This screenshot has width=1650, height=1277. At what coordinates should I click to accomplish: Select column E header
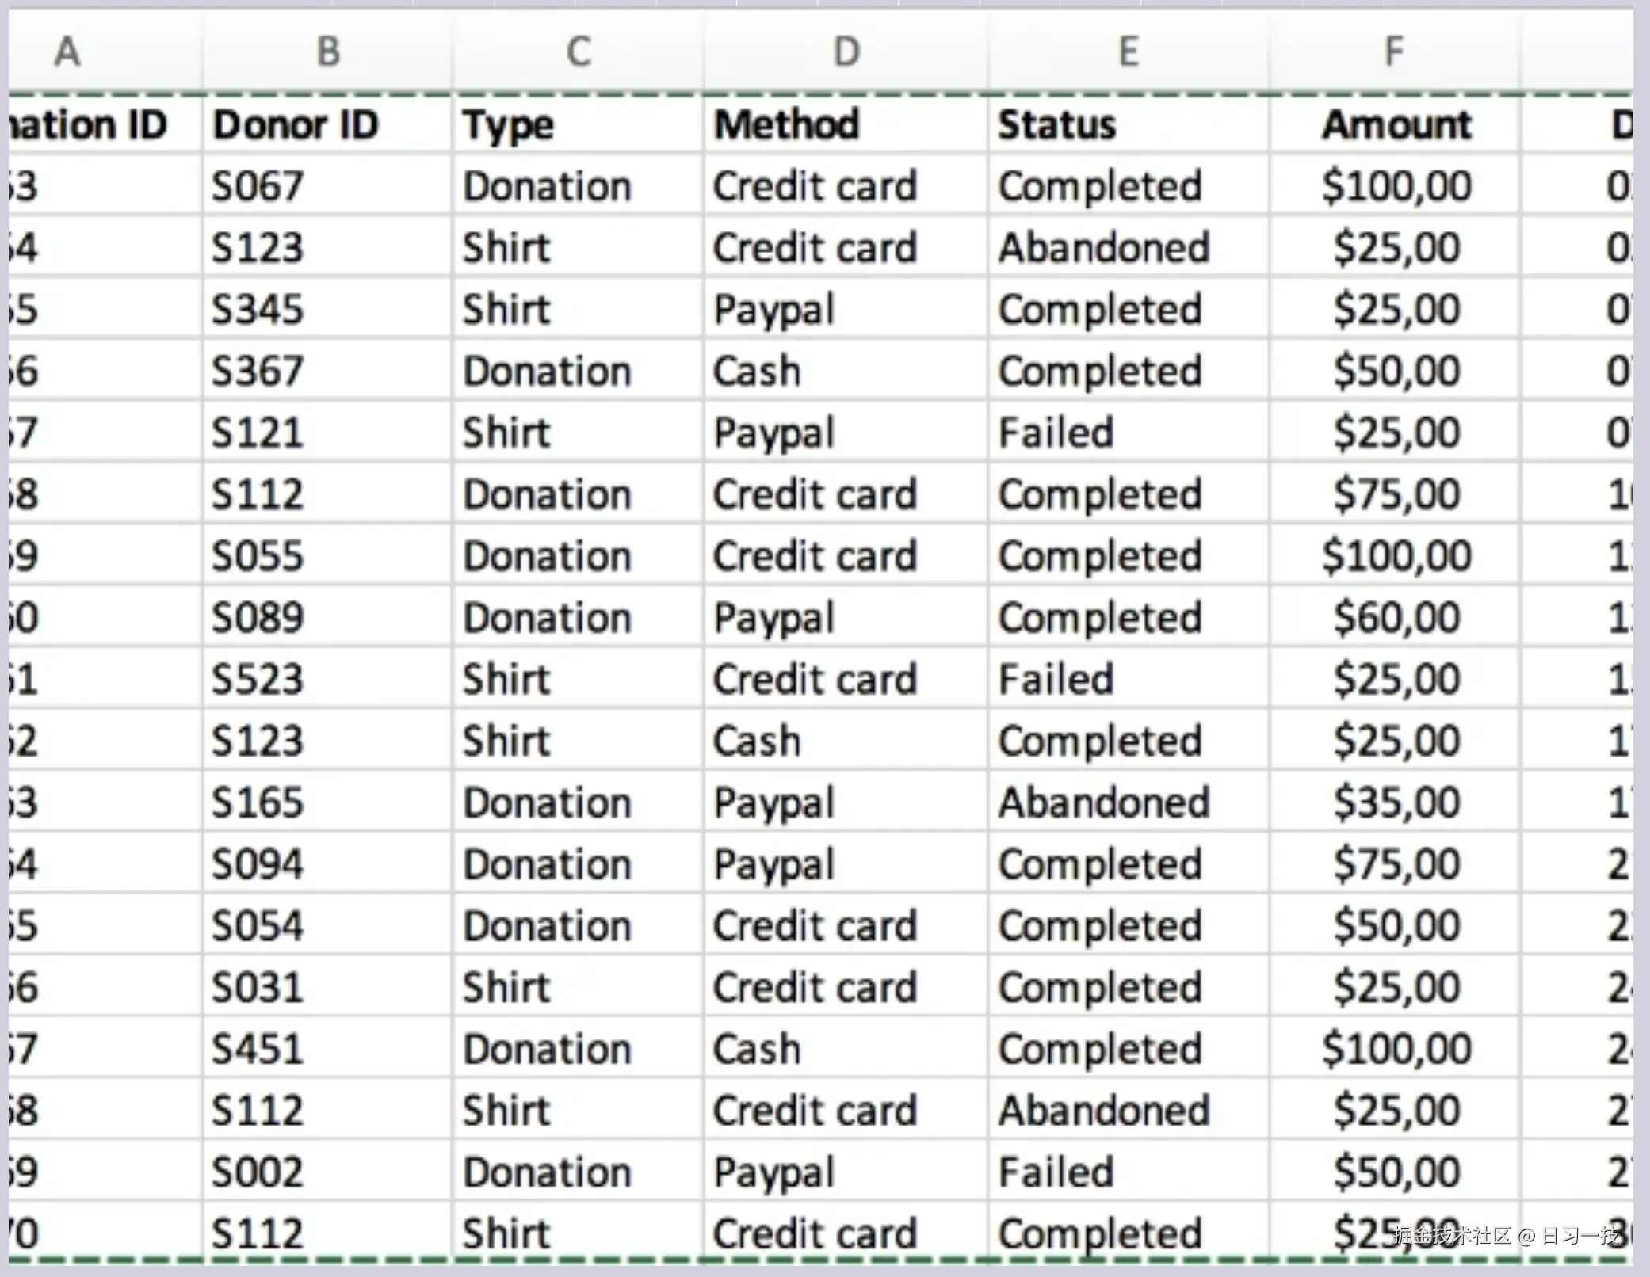click(1127, 51)
